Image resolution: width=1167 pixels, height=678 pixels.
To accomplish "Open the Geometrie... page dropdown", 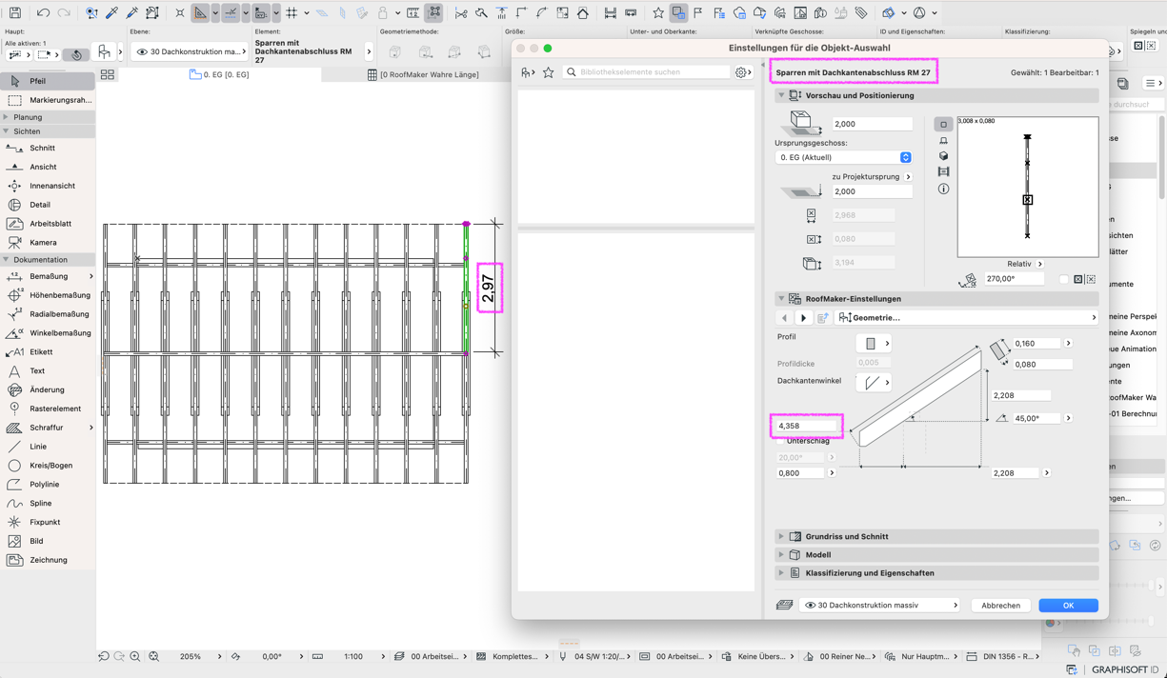I will pos(967,318).
